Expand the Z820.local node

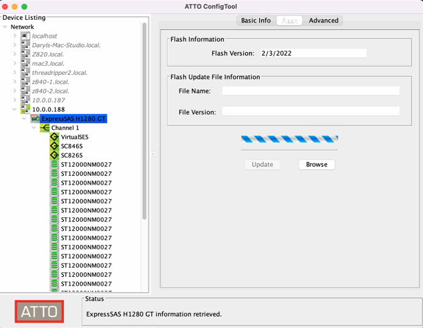(15, 54)
